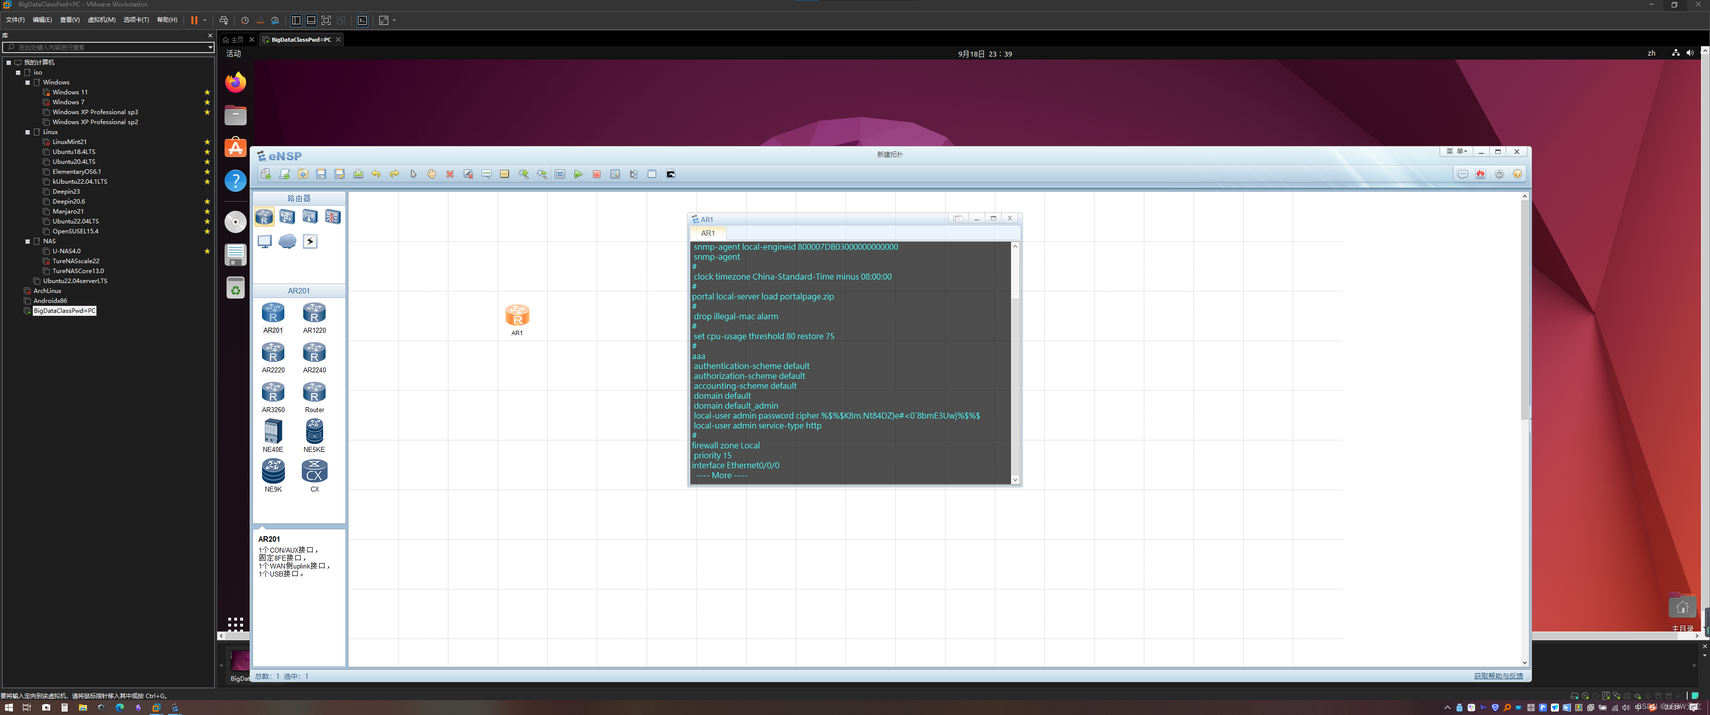
Task: Click the undo arrow in eNSP toolbar
Action: point(376,174)
